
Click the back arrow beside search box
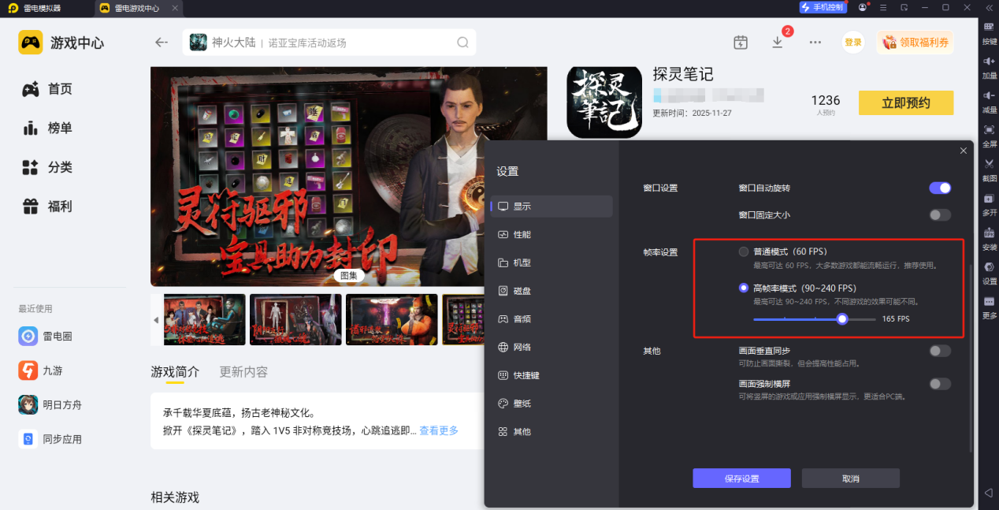click(x=162, y=43)
